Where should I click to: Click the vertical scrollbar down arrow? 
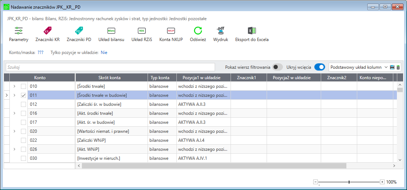(x=400, y=160)
